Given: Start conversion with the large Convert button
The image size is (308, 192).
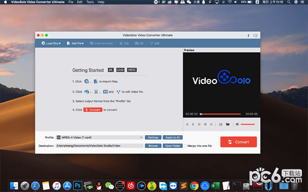Looking at the screenshot, I should (239, 142).
